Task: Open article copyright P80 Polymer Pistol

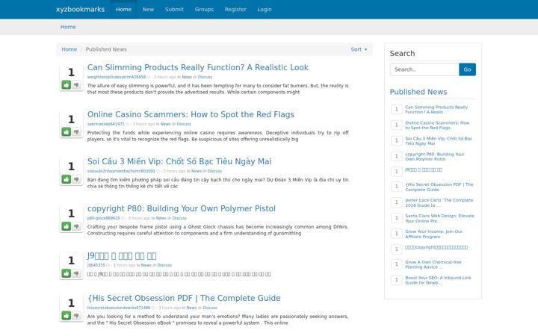Action: coord(181,208)
